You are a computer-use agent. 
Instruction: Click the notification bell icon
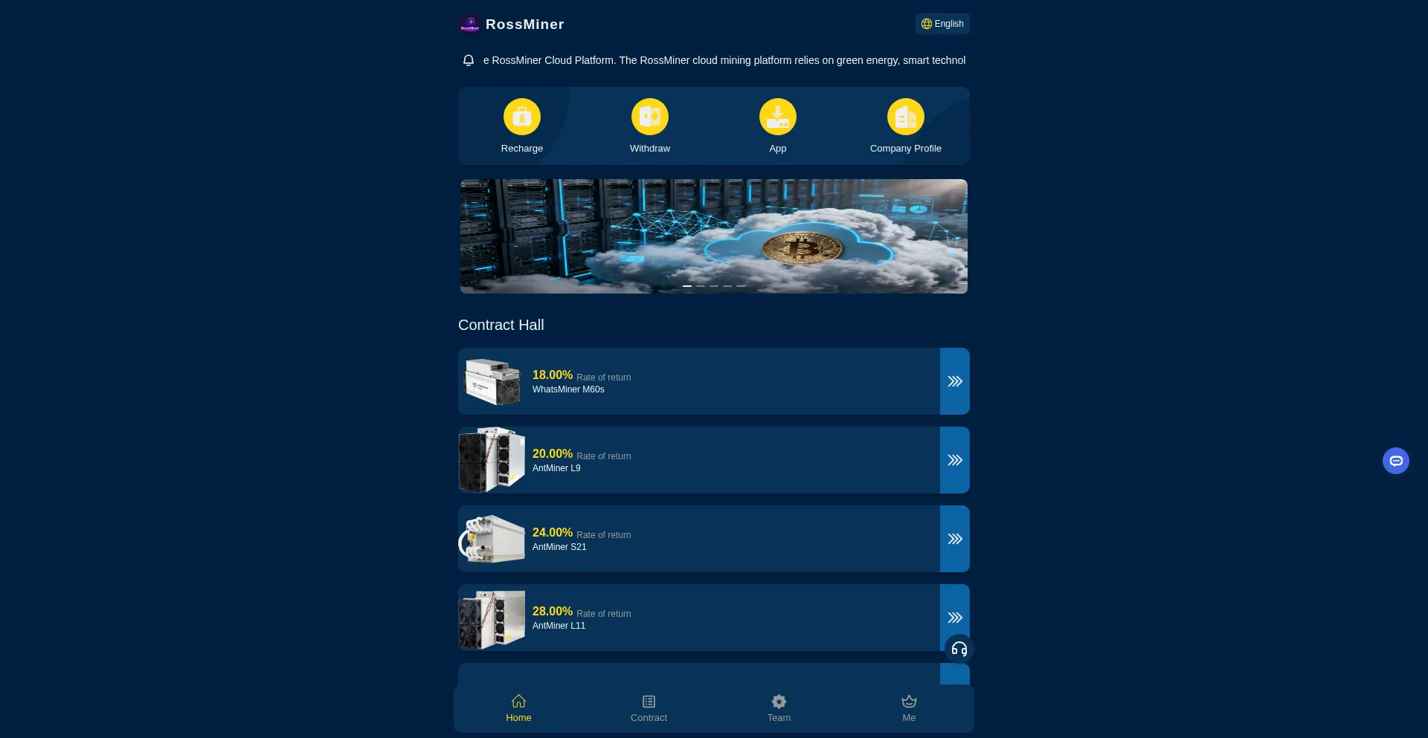[x=469, y=60]
